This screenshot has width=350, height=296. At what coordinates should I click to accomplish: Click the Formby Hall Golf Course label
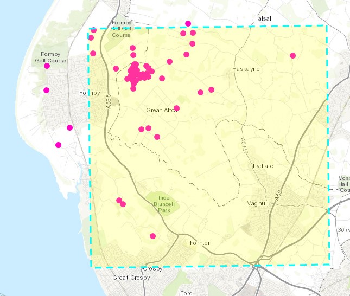coord(122,29)
